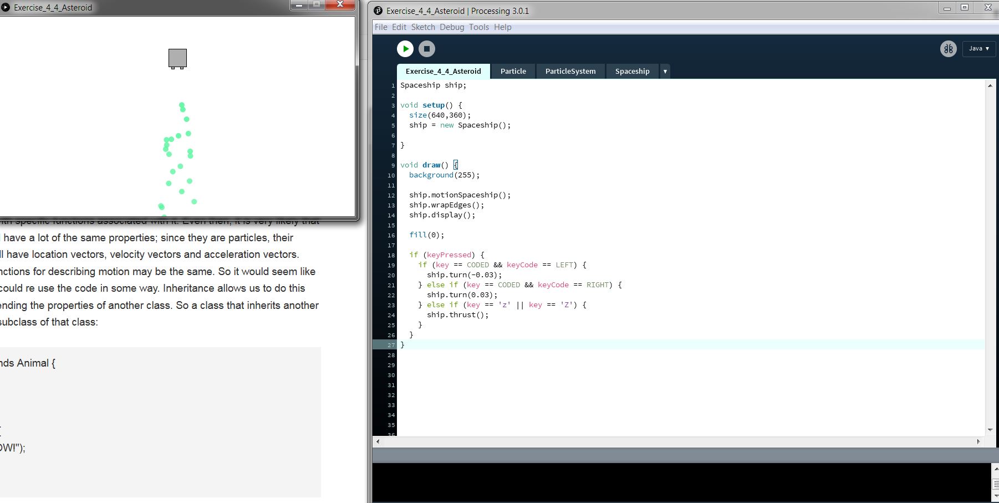The height and width of the screenshot is (503, 999).
Task: Click the editor's vertical scrollbar down arrow
Action: (990, 430)
